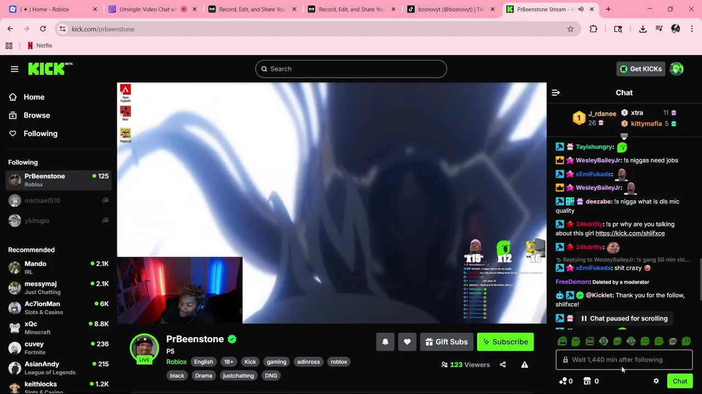
Task: Open the PrBeenstone live avatar
Action: coord(144,349)
